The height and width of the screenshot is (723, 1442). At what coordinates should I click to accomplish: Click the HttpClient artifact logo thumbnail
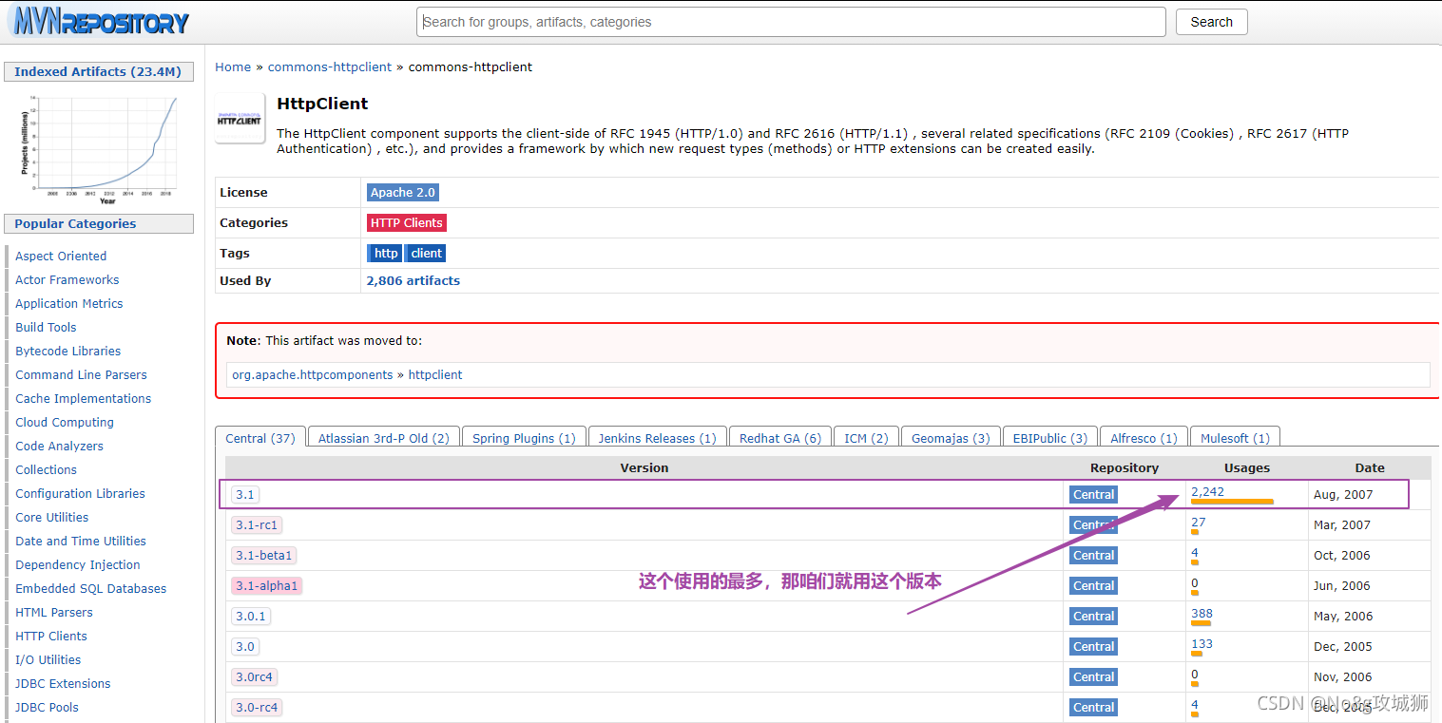coord(240,118)
